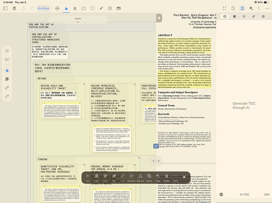
Task: Switch to the AI TOC tab
Action: point(235,195)
